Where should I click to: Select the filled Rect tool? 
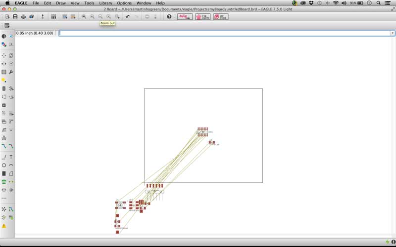pos(4,174)
